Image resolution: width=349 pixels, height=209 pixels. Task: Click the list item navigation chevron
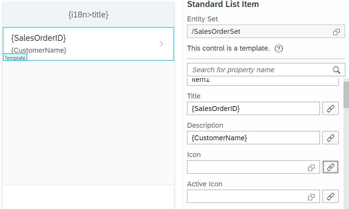pos(161,44)
